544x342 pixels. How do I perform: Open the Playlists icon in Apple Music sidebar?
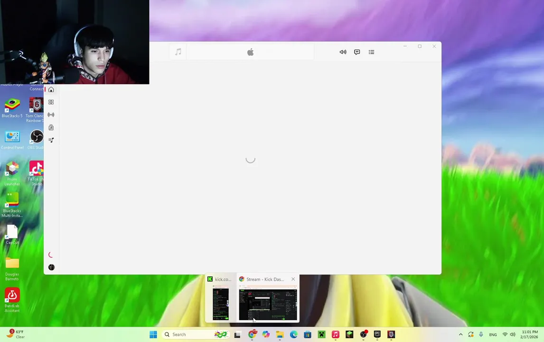(51, 140)
